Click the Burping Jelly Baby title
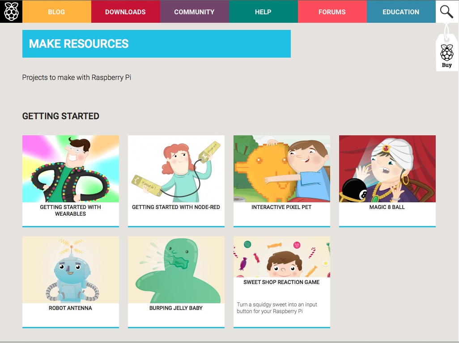This screenshot has width=459, height=343. pos(176,308)
